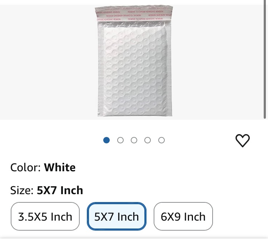
Task: Select the highlighted 5X7 Inch size button
Action: [x=116, y=216]
